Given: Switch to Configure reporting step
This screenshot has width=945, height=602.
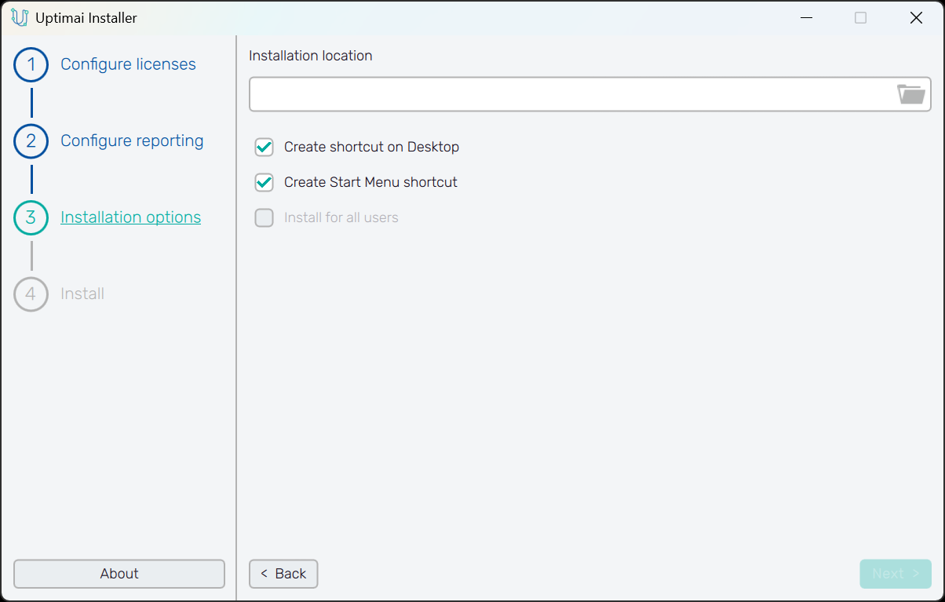Looking at the screenshot, I should [x=132, y=141].
